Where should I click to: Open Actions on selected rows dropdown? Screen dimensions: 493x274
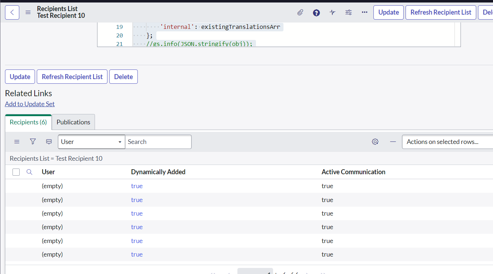pos(447,142)
